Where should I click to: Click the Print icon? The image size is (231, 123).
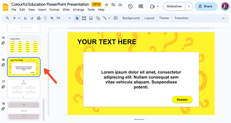point(39,18)
